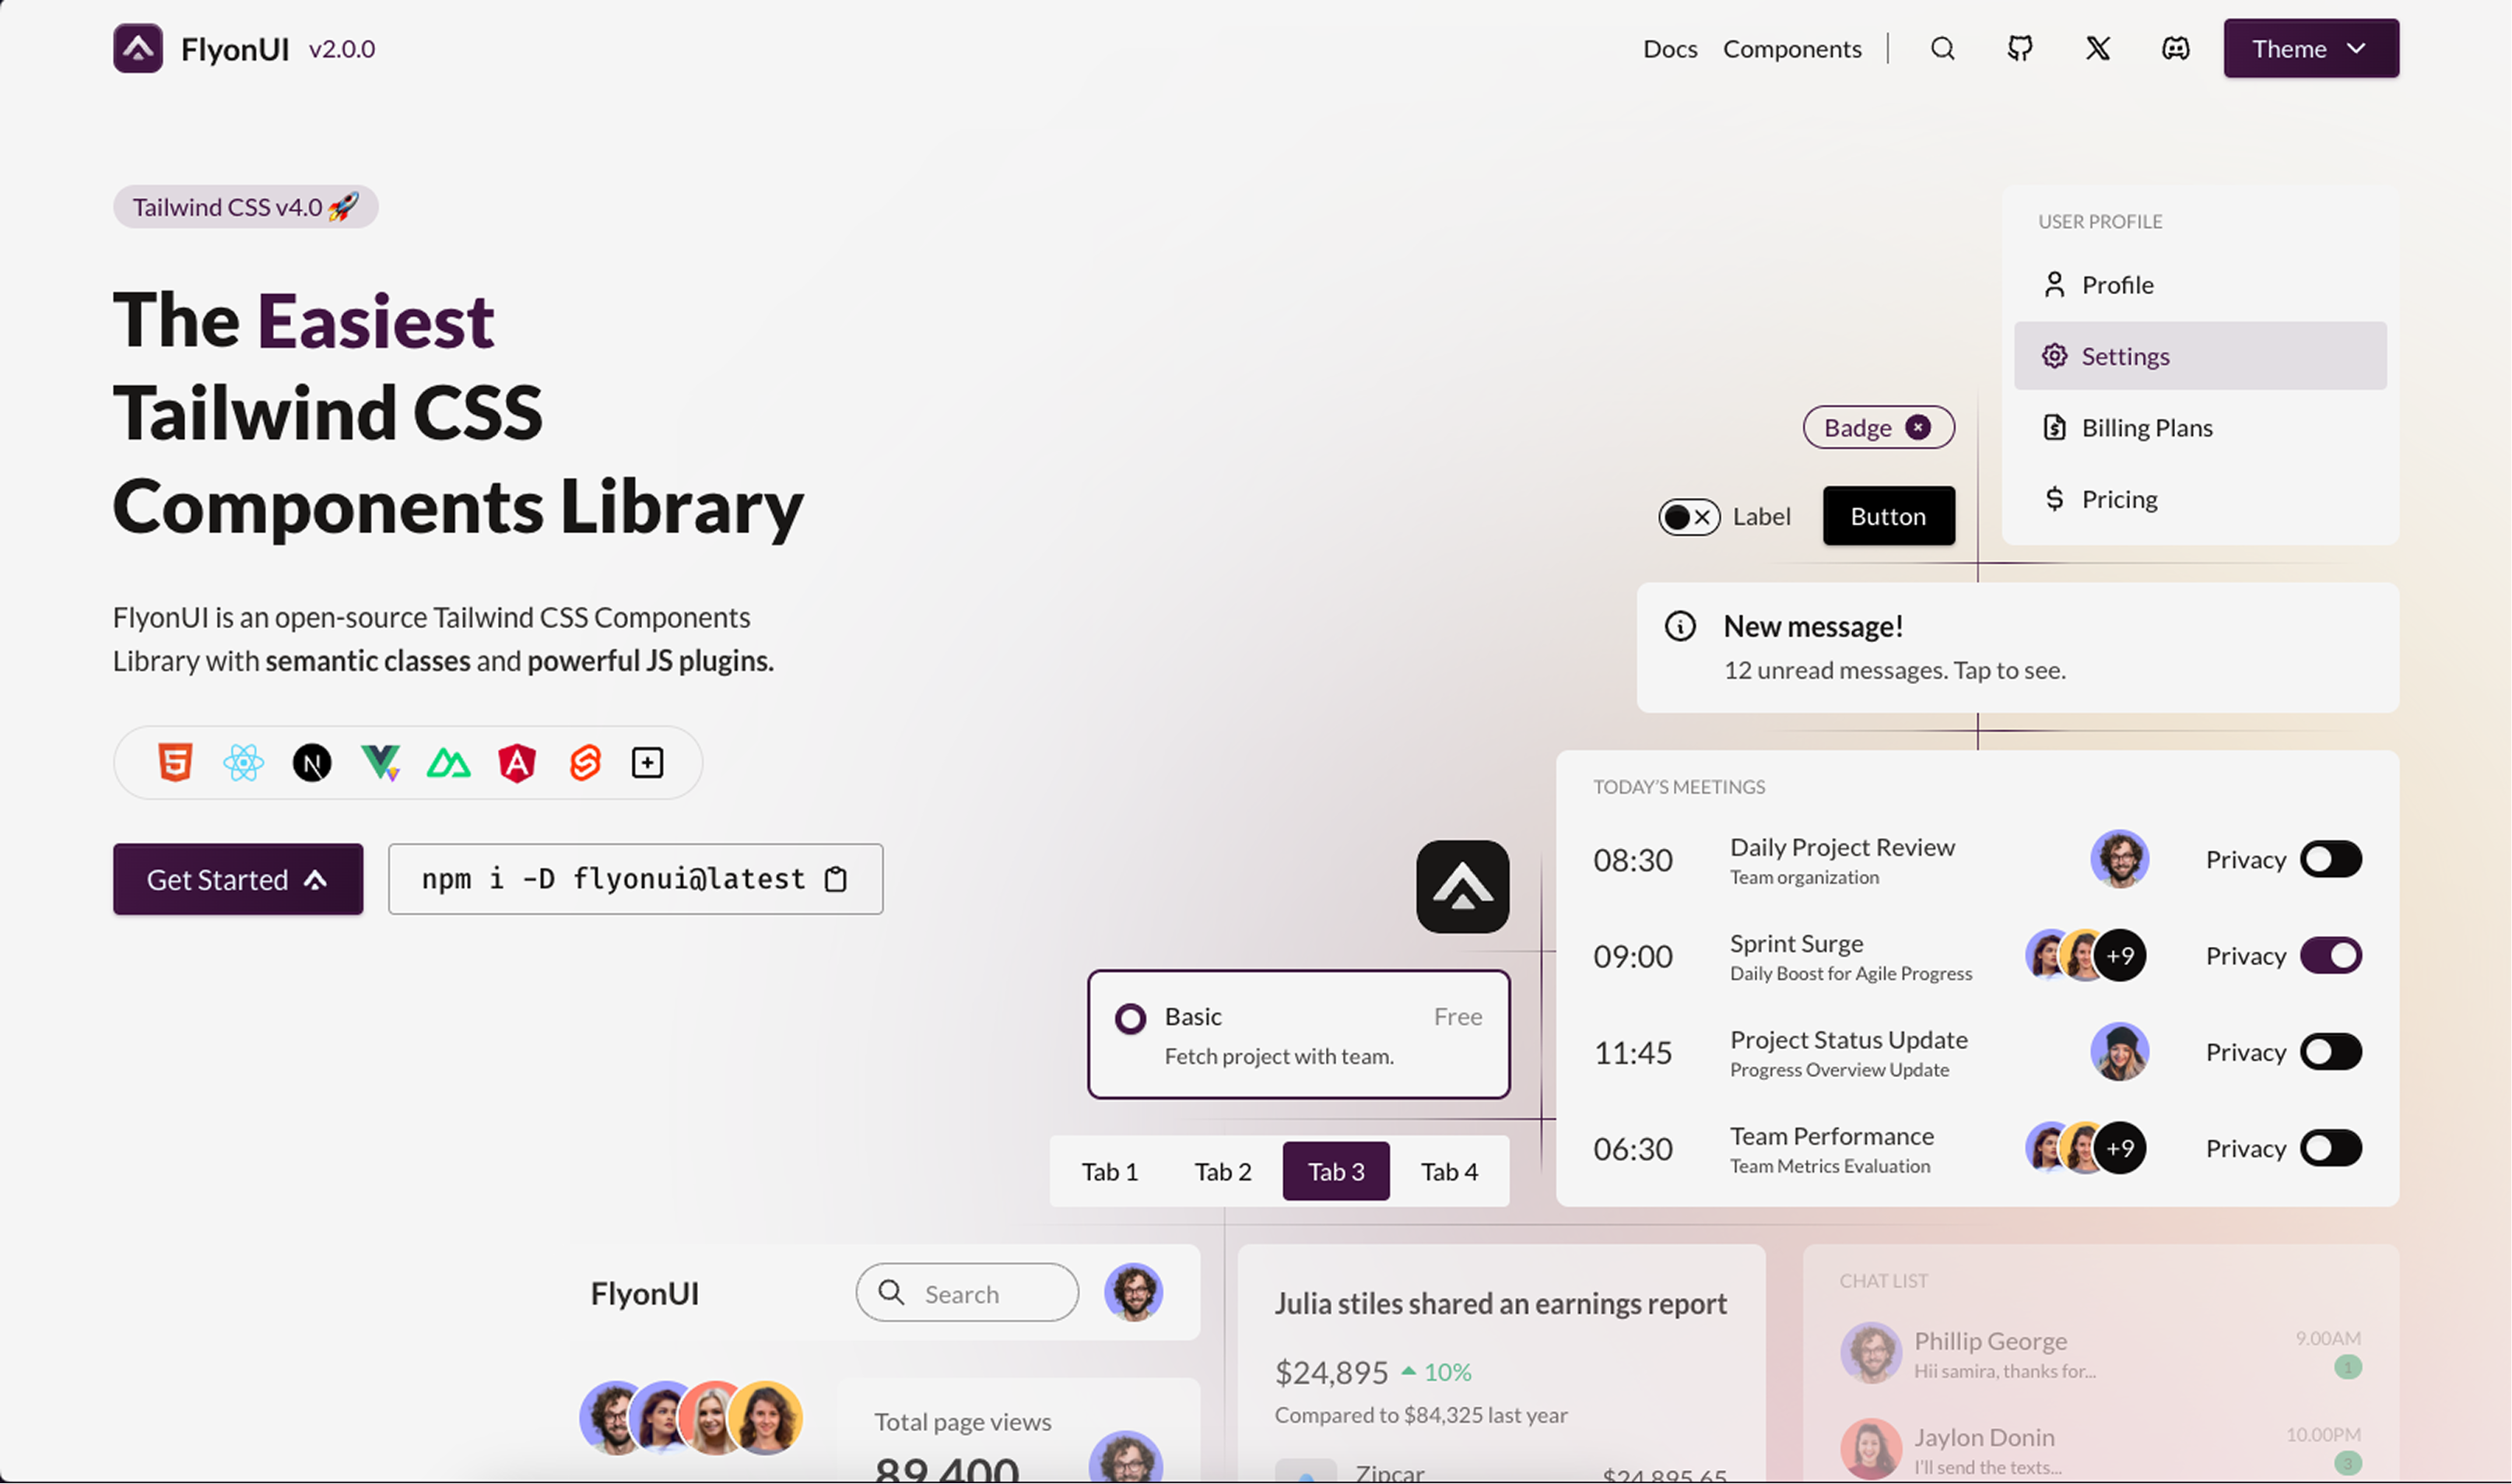This screenshot has width=2512, height=1484.
Task: Select the Nuxt framework icon
Action: [448, 764]
